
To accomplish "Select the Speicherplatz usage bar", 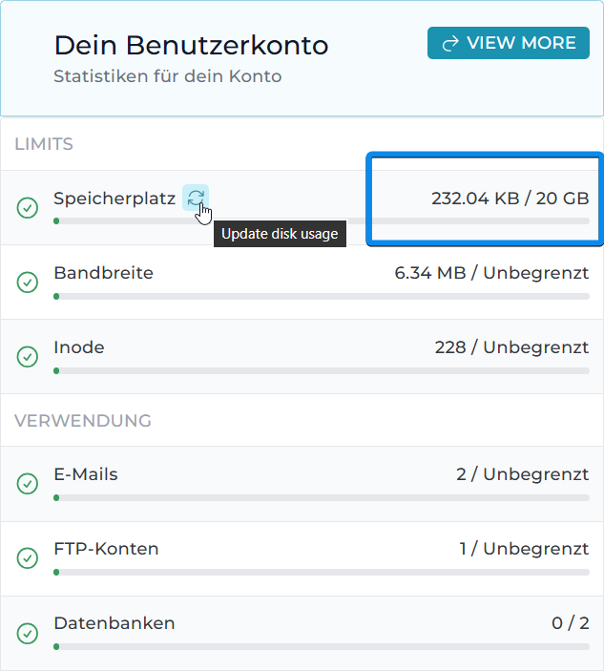I will pyautogui.click(x=321, y=220).
